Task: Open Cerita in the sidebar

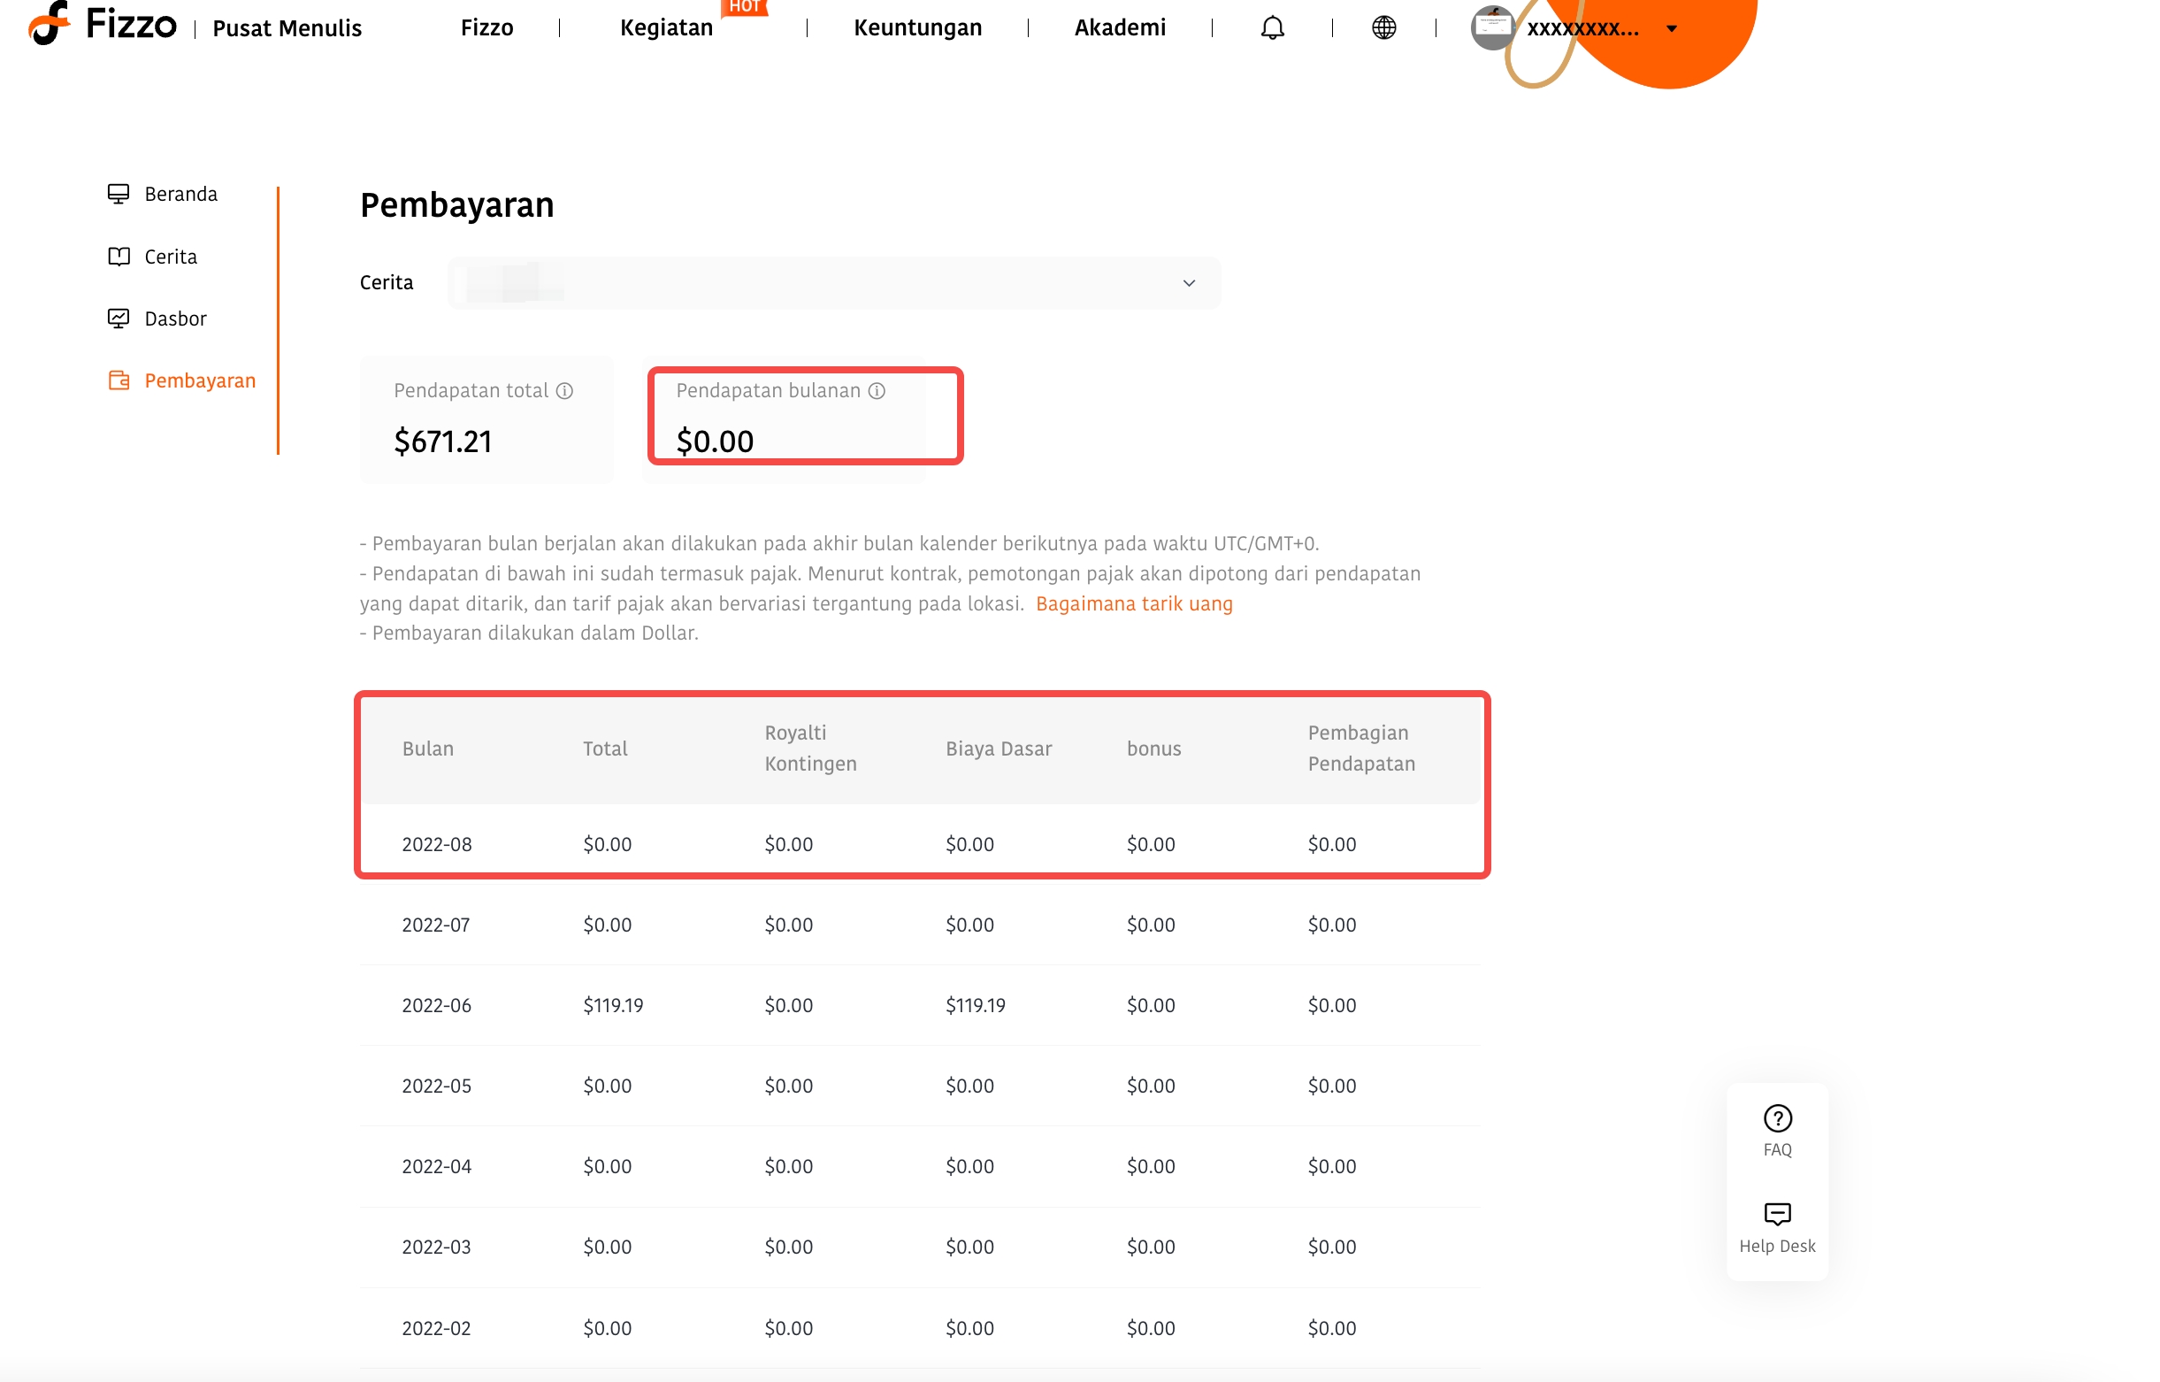Action: (x=171, y=257)
